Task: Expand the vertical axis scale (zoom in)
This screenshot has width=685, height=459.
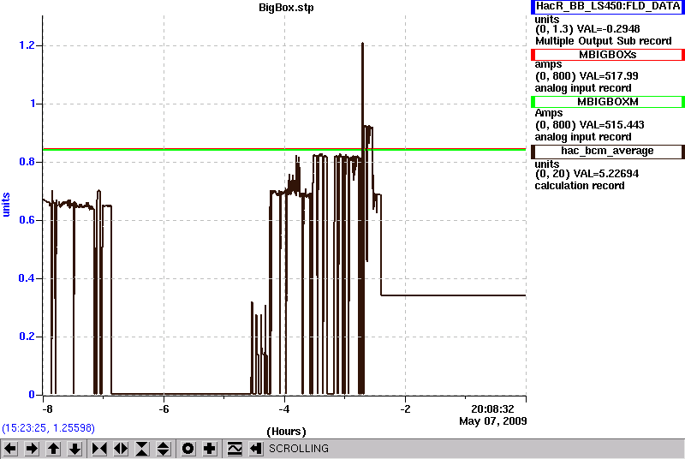Action: point(163,449)
